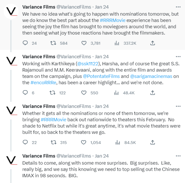The width and height of the screenshot is (185, 183).
Task: Open the first tweet's three-dot more menu
Action: [178, 7]
